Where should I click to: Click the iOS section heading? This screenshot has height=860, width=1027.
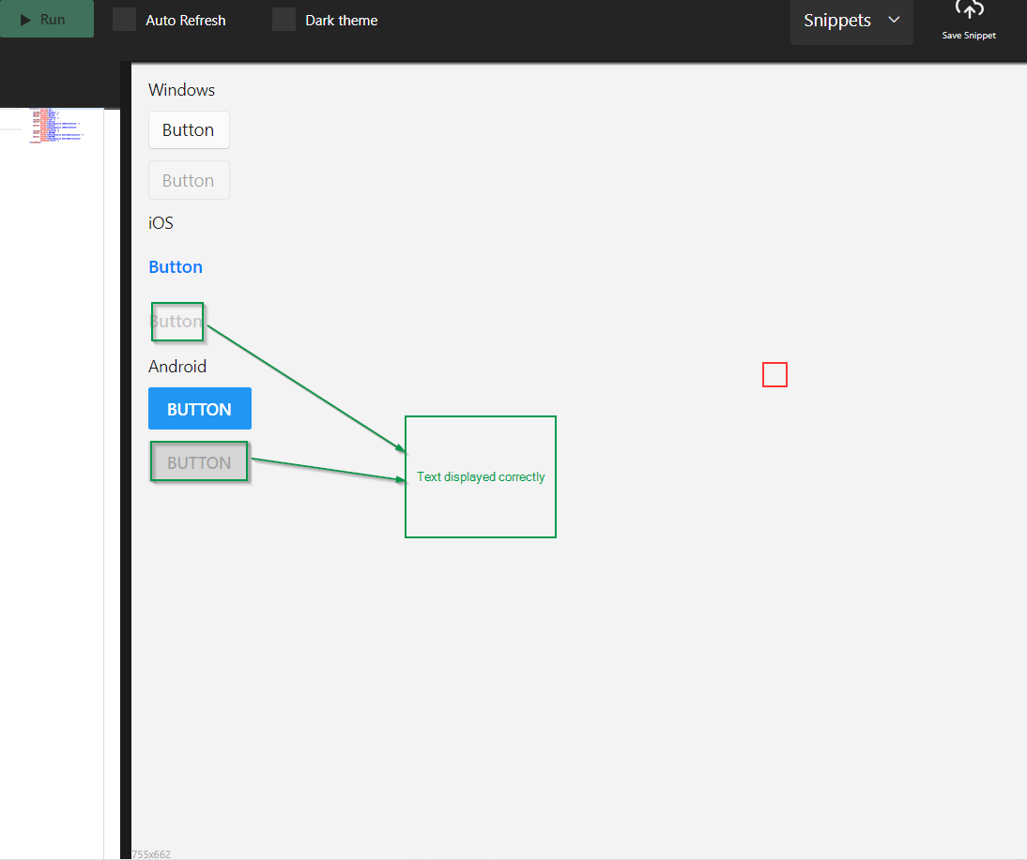point(160,222)
